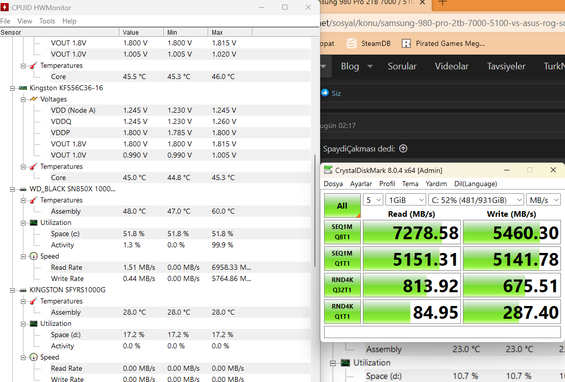Open the Tema menu in CrystalDiskMark

pos(410,184)
